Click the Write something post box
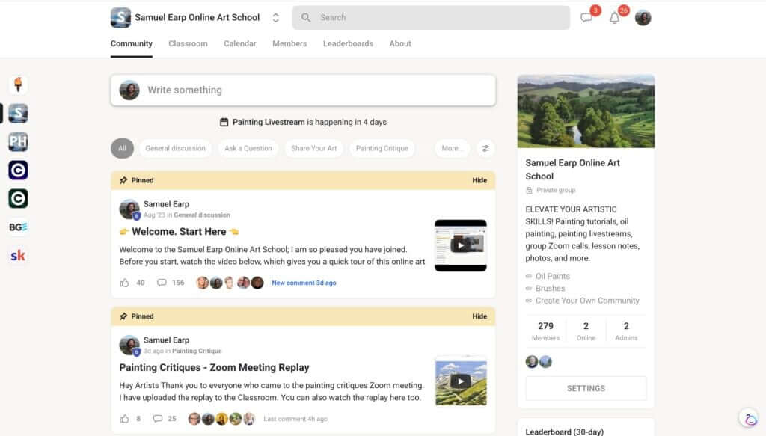Screen dimensions: 766x436 (299, 90)
